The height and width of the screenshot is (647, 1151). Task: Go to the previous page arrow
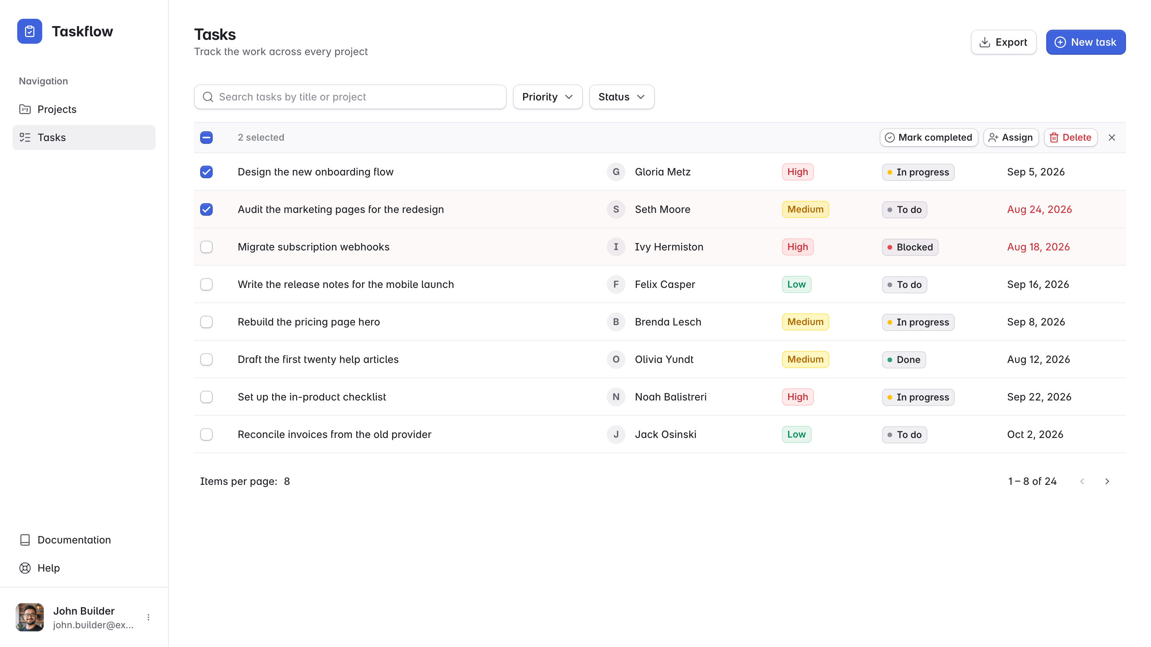1082,481
